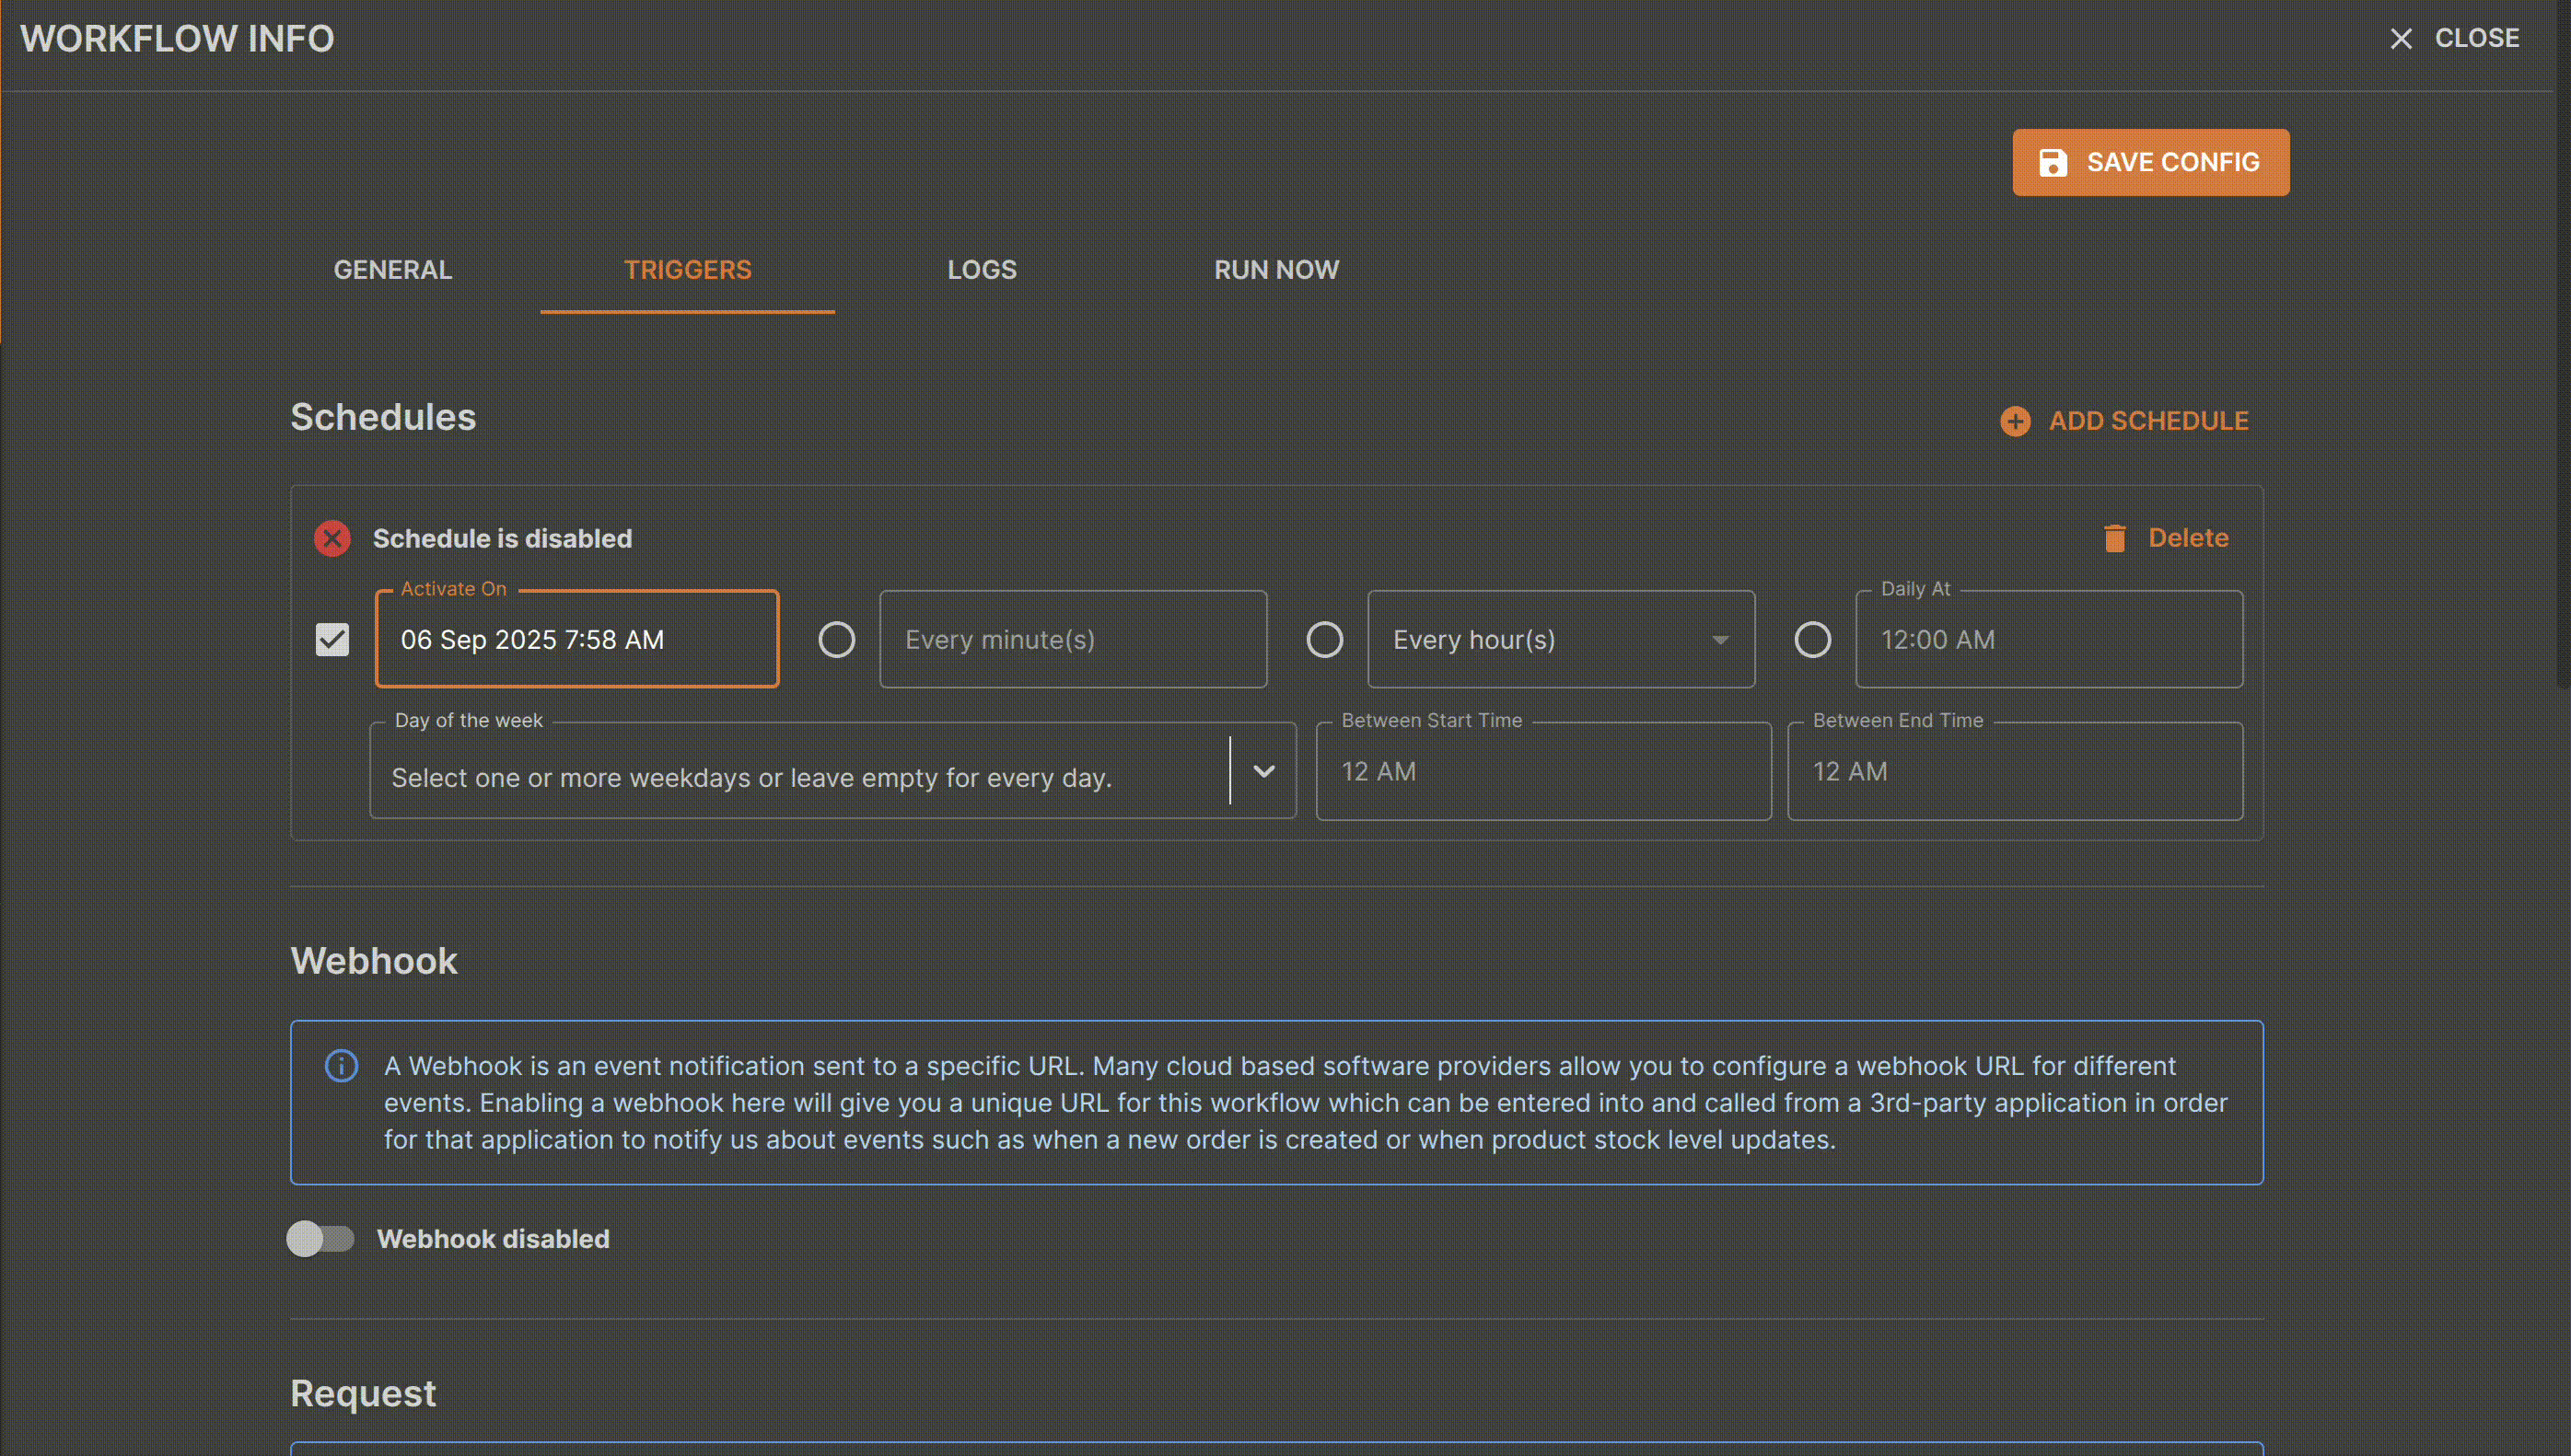The width and height of the screenshot is (2571, 1456).
Task: Expand the Day of the week chevron
Action: (x=1263, y=771)
